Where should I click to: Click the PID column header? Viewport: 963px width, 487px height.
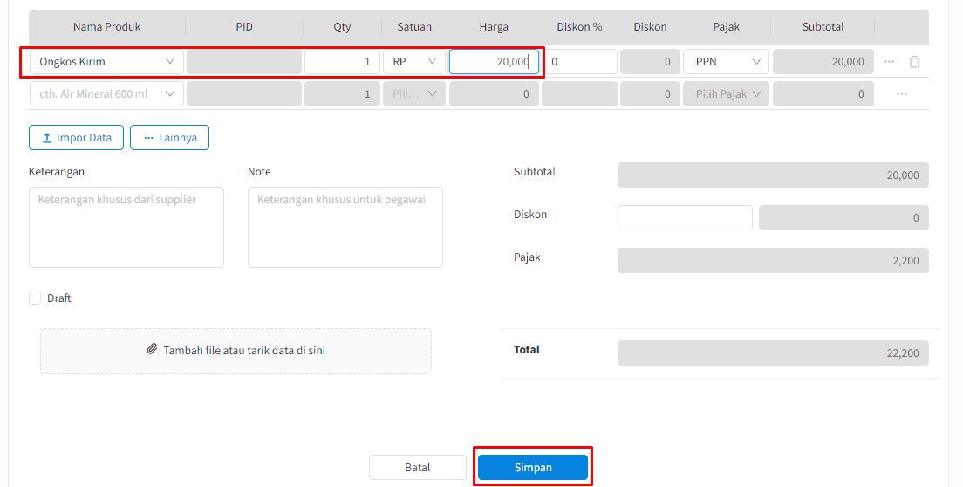244,27
